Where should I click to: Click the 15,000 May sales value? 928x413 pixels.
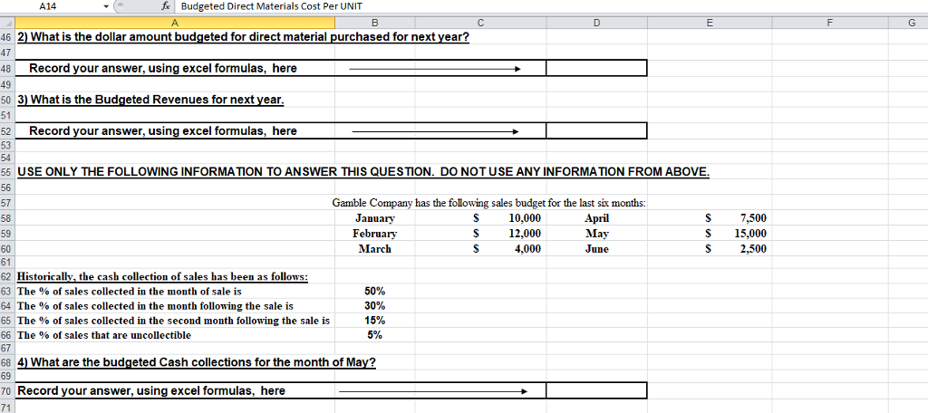click(749, 234)
